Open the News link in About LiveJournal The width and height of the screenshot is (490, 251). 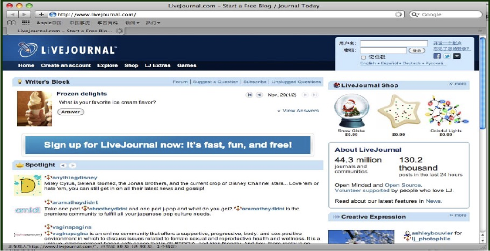coord(433,201)
